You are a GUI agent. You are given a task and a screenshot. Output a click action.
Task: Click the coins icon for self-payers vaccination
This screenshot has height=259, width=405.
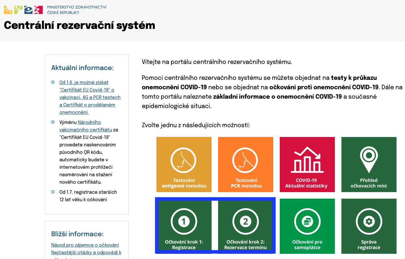pos(307,221)
